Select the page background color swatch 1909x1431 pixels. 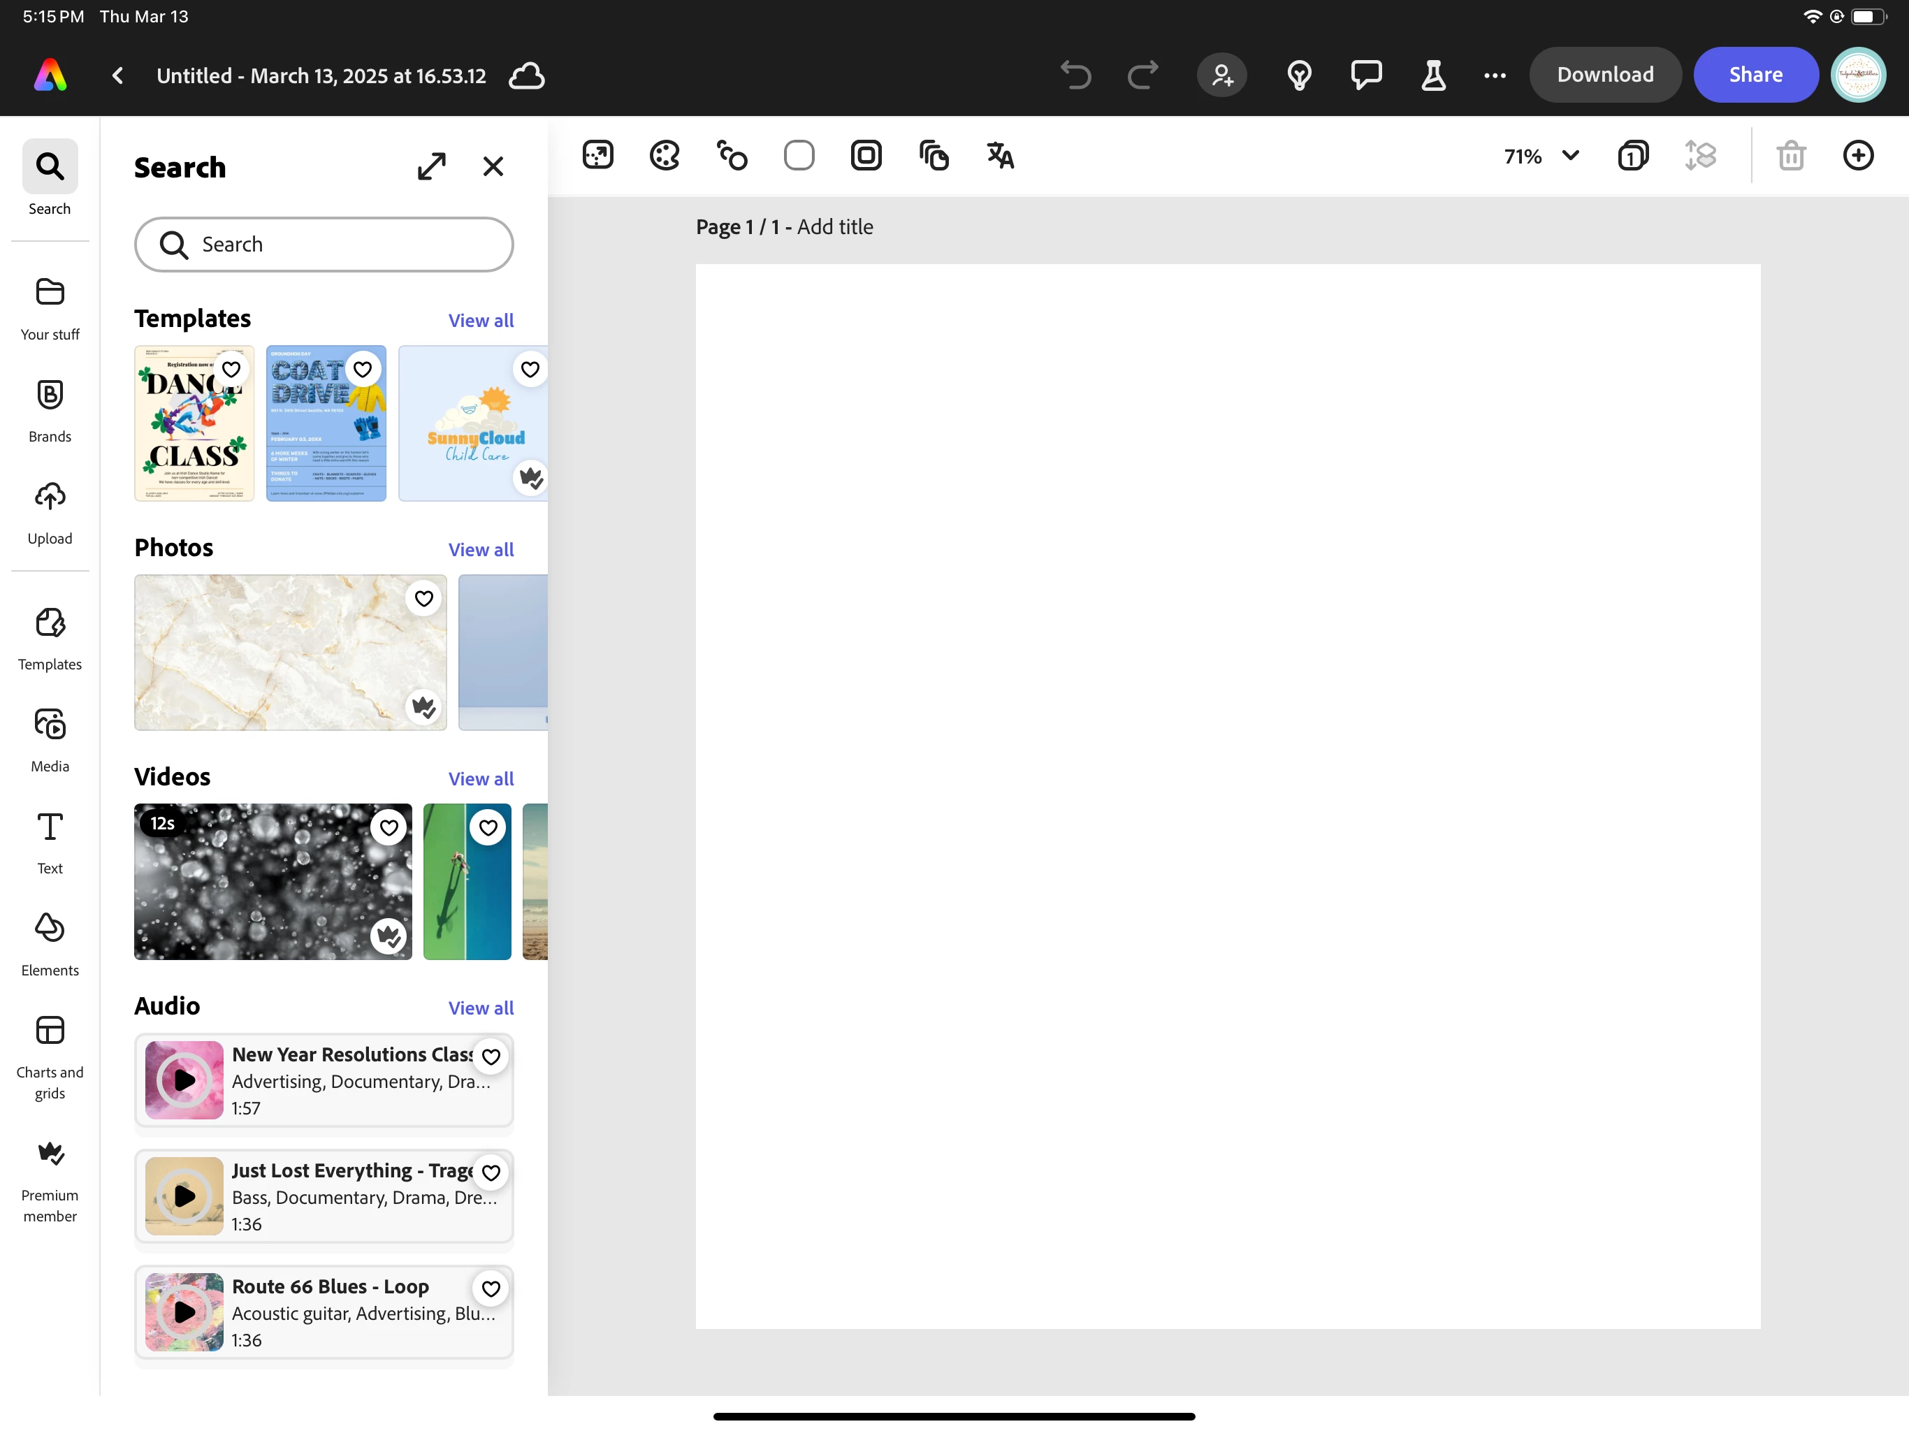(x=798, y=157)
